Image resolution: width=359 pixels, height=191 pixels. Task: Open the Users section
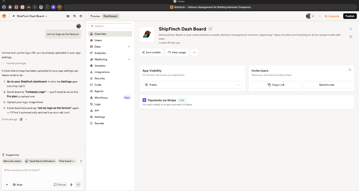coord(110,40)
